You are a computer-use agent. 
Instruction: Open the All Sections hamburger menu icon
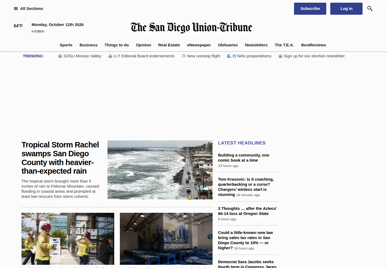click(x=16, y=9)
